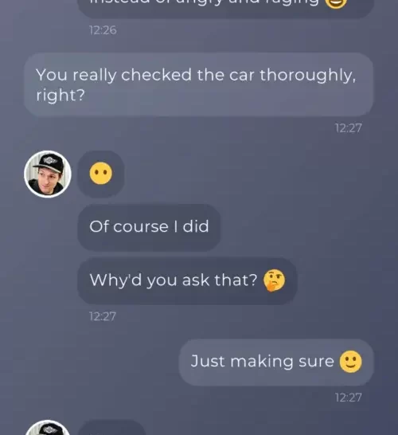The width and height of the screenshot is (398, 435).
Task: Select the 'Just making sure' bubble
Action: pyautogui.click(x=276, y=362)
